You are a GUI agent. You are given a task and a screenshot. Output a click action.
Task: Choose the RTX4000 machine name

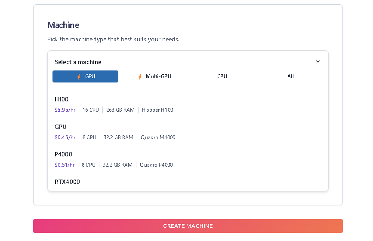(67, 182)
